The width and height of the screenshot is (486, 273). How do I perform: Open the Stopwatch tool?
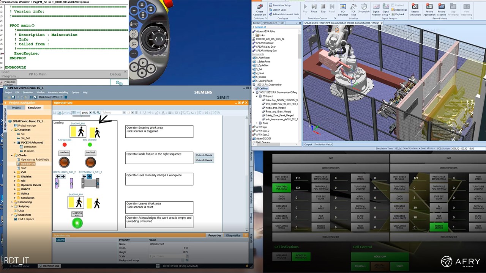click(364, 8)
